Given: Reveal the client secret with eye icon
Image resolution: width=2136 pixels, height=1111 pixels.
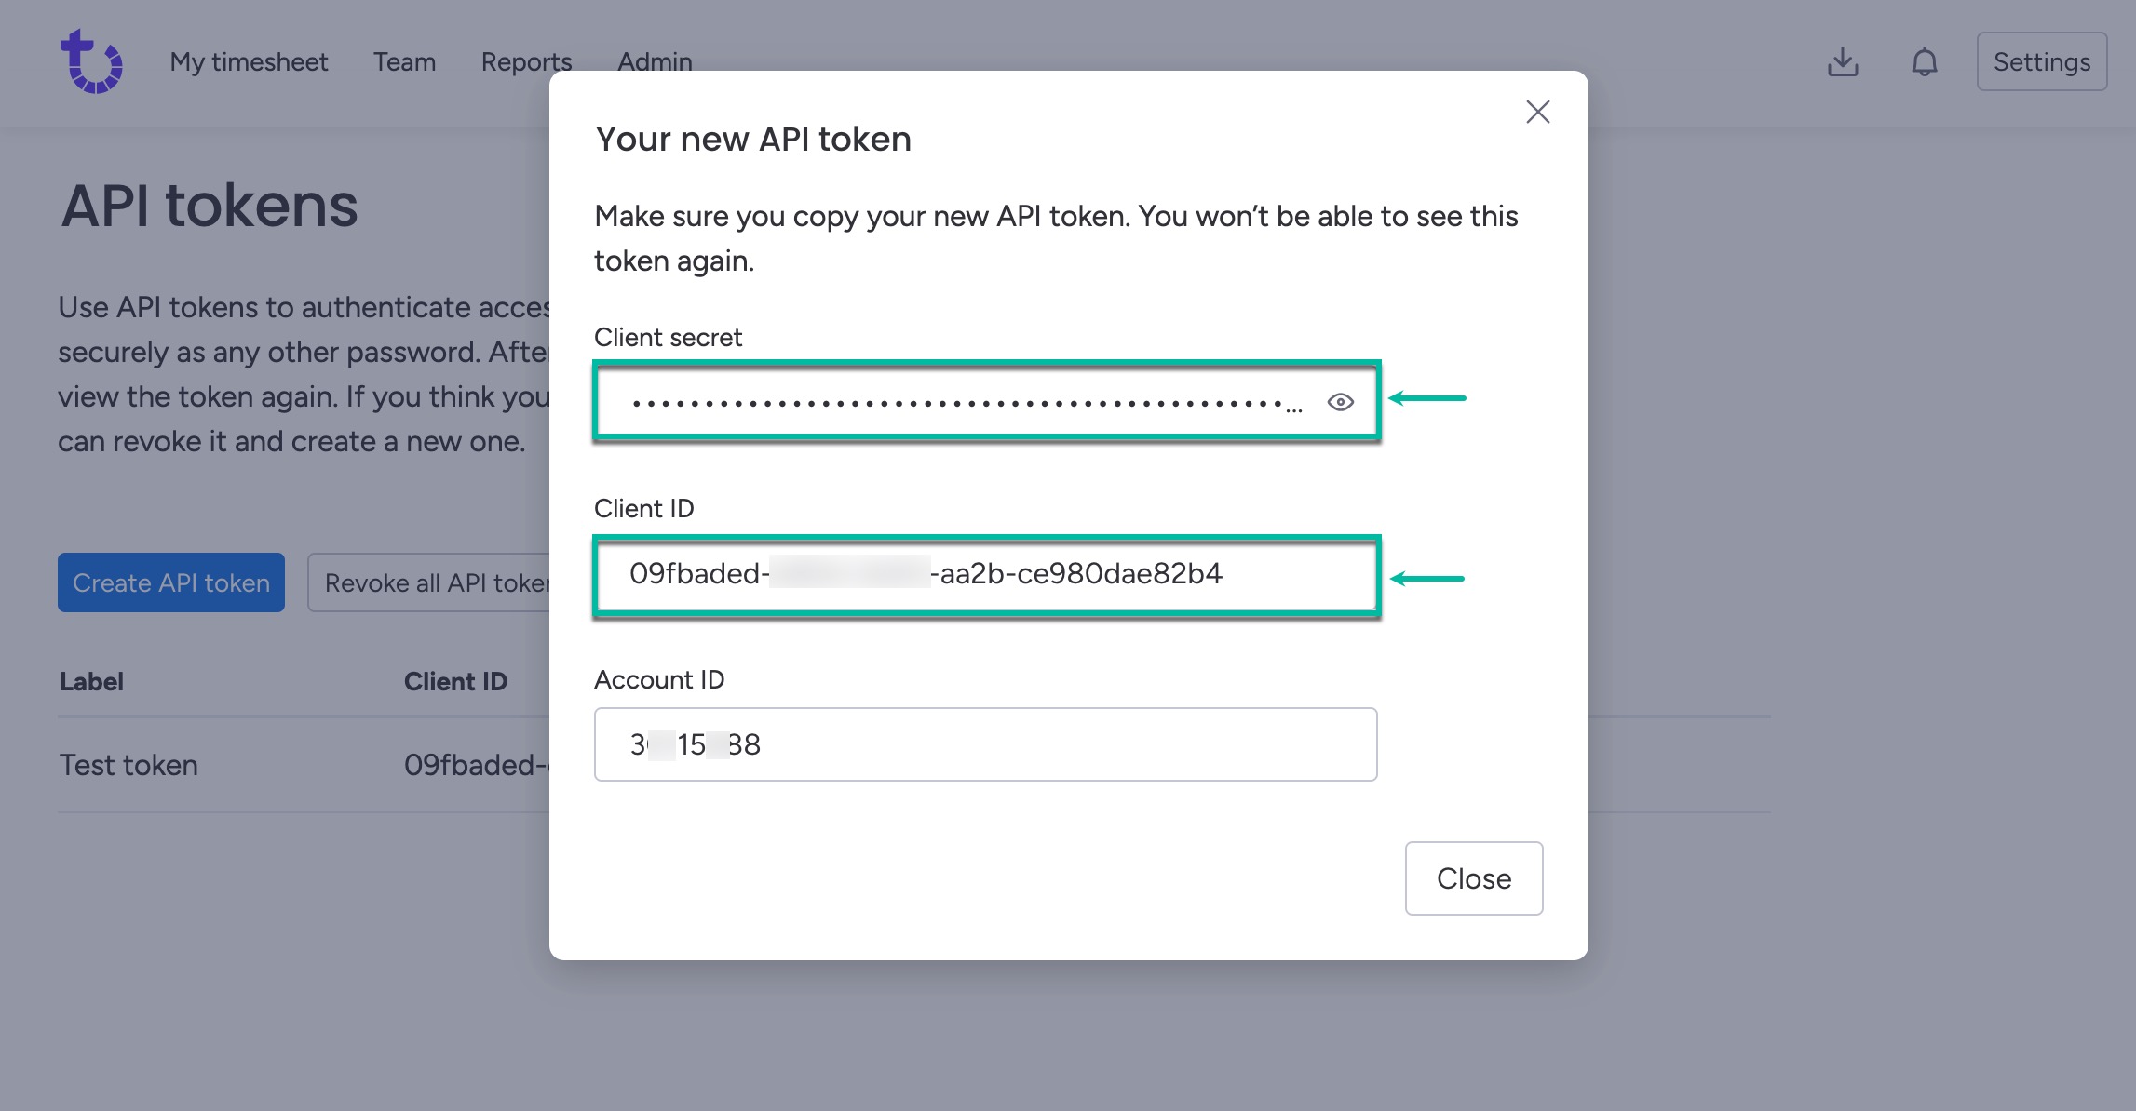Looking at the screenshot, I should tap(1340, 402).
